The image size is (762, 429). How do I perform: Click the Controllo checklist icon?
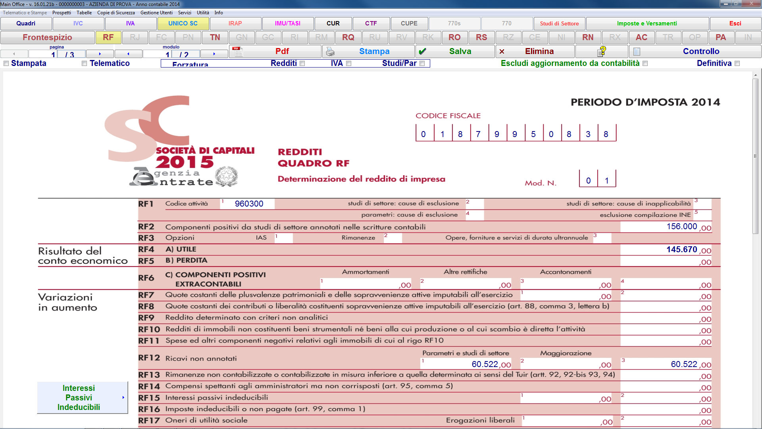click(637, 52)
